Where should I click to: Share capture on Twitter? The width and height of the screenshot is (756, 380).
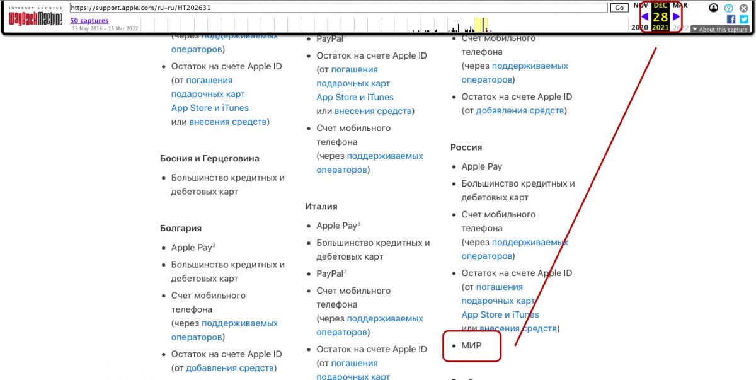744,20
